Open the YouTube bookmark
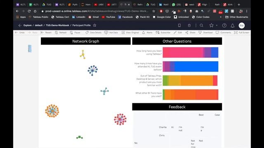264x148 pixels. [x=108, y=17]
